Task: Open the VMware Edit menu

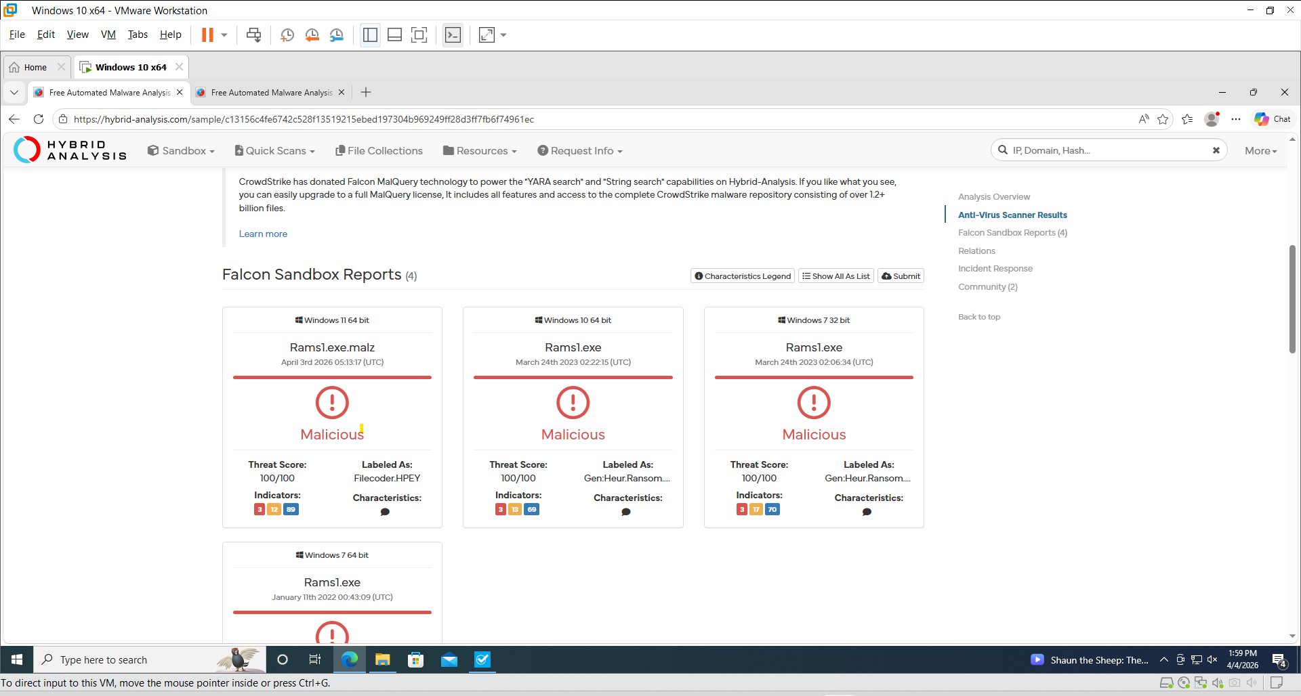Action: coord(46,35)
